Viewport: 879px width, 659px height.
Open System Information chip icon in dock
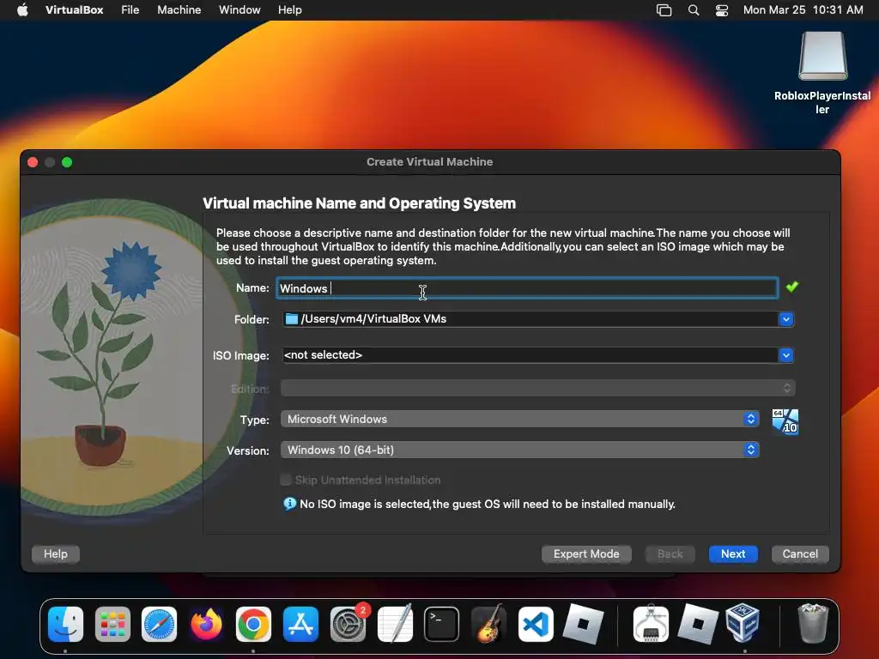click(651, 624)
